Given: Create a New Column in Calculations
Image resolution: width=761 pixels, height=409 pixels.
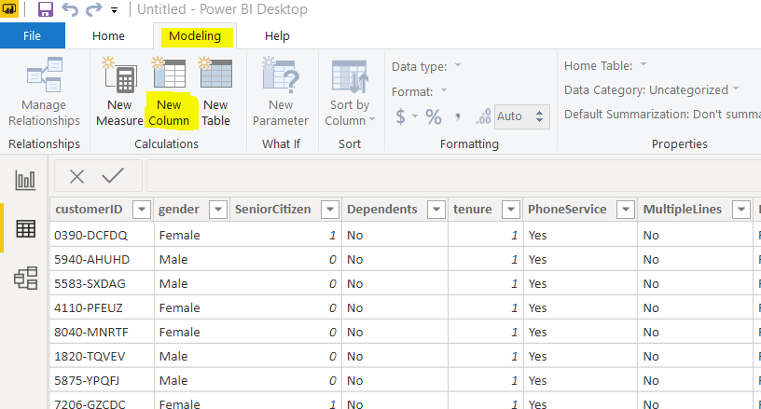Looking at the screenshot, I should 169,92.
